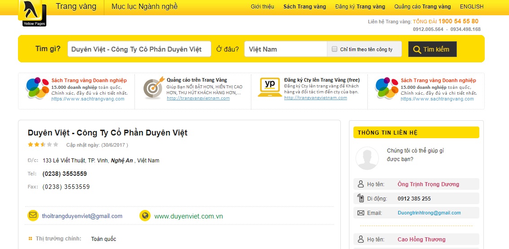Click the magnifier icon in Tìm kiếm button
Image resolution: width=509 pixels, height=249 pixels.
pos(417,49)
